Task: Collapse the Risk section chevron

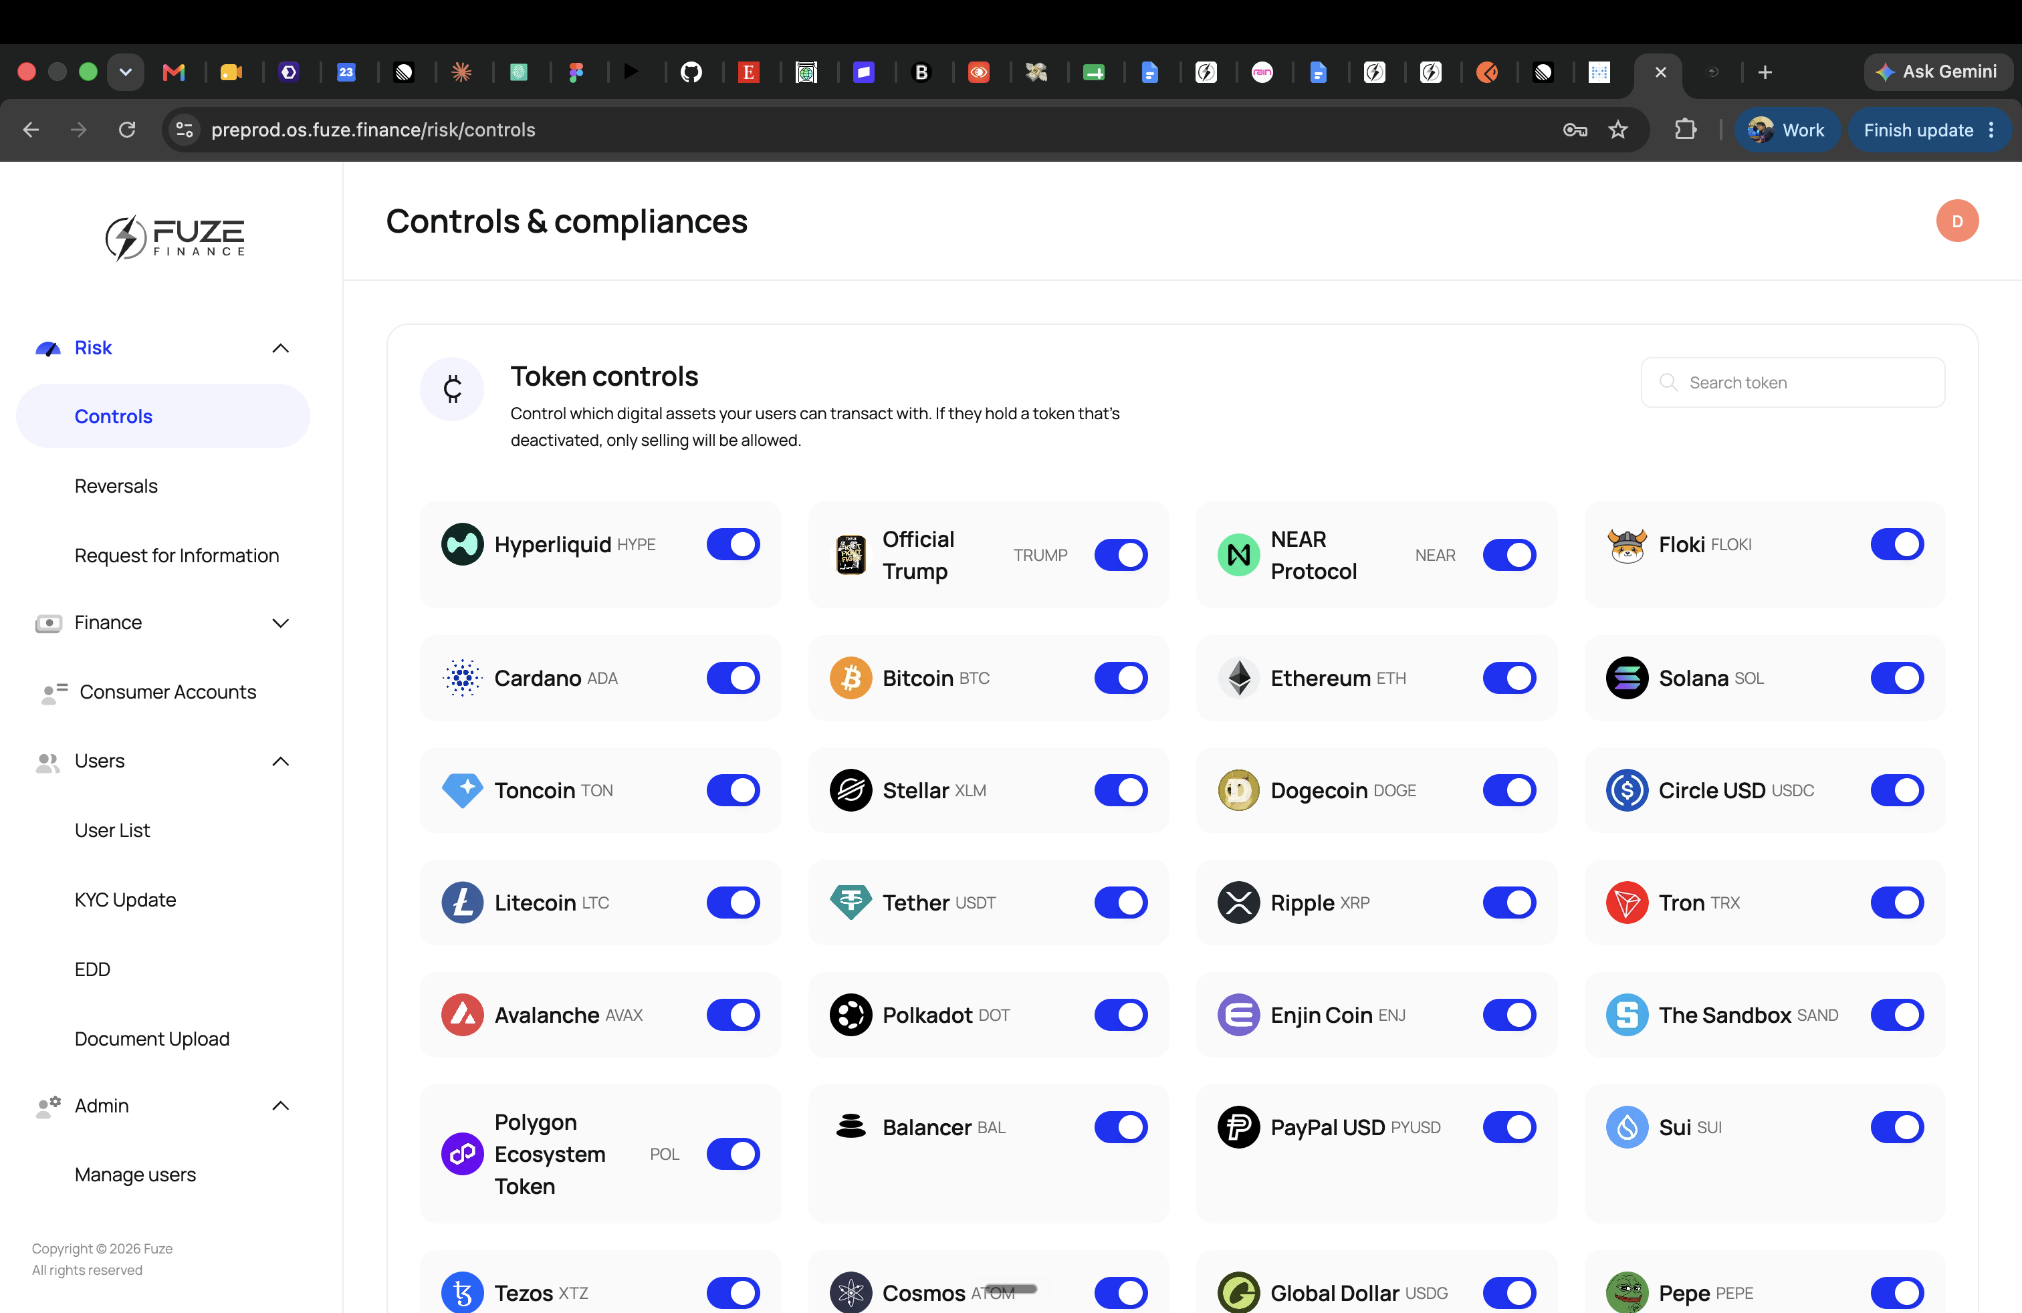Action: (280, 348)
